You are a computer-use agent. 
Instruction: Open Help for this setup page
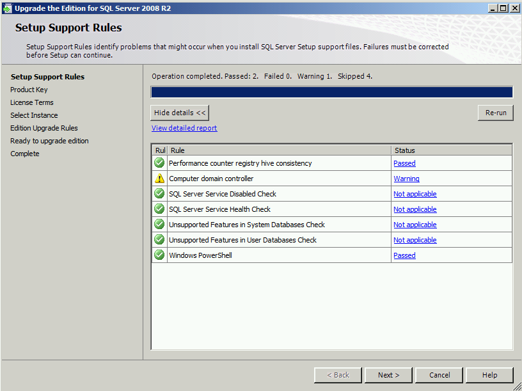click(489, 375)
